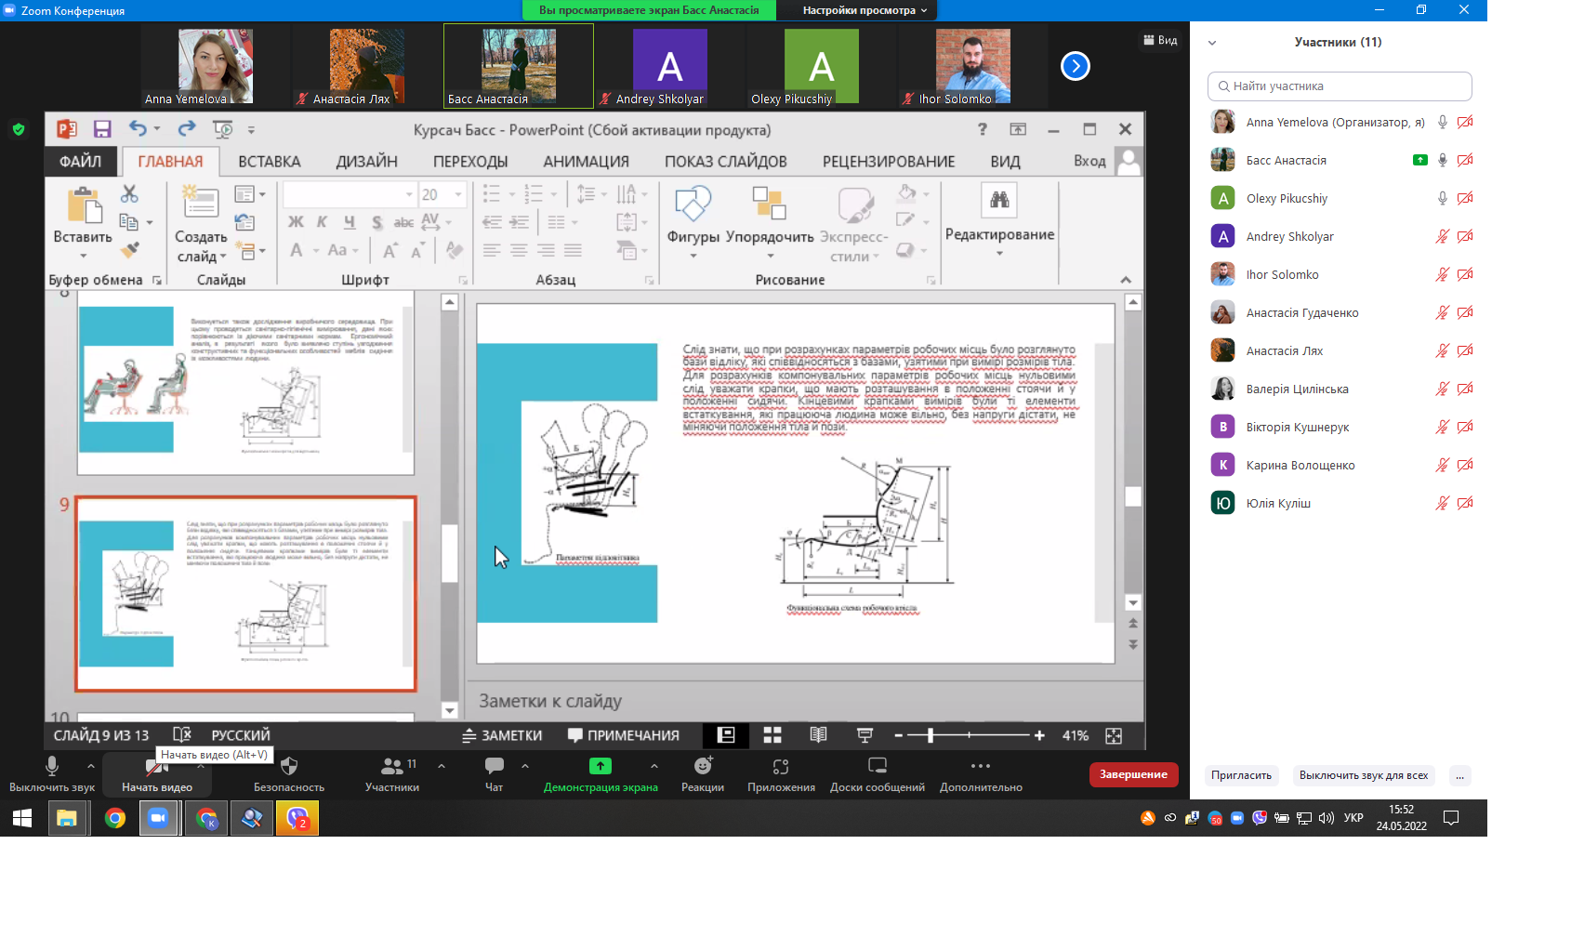1571x937 pixels.
Task: Collapse the participants panel chevron
Action: pos(1211,43)
